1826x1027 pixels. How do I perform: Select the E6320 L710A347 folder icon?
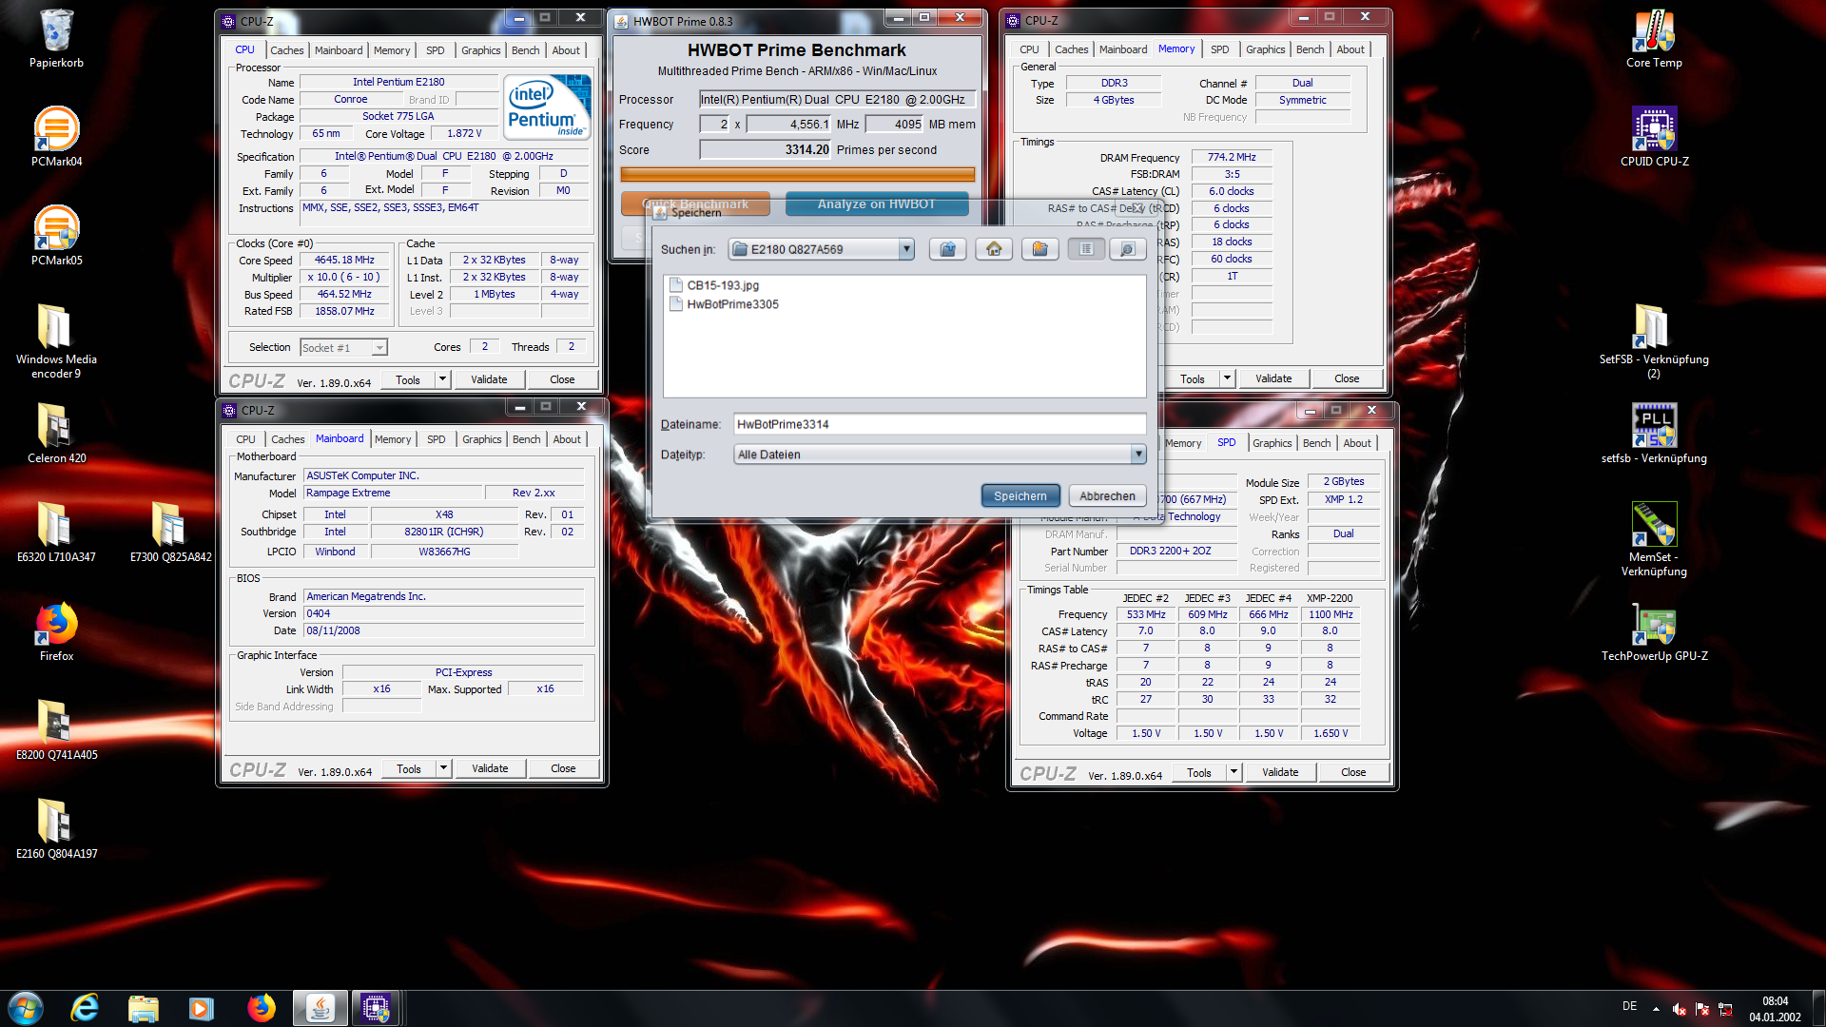[x=56, y=533]
